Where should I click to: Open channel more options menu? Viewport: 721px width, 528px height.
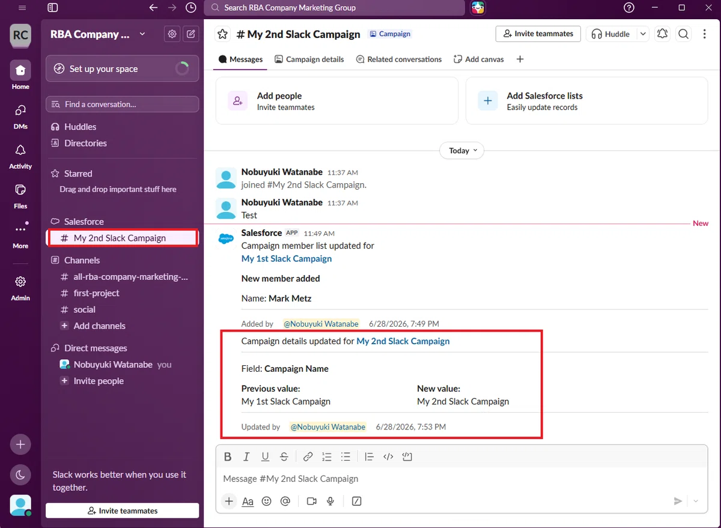(x=704, y=34)
